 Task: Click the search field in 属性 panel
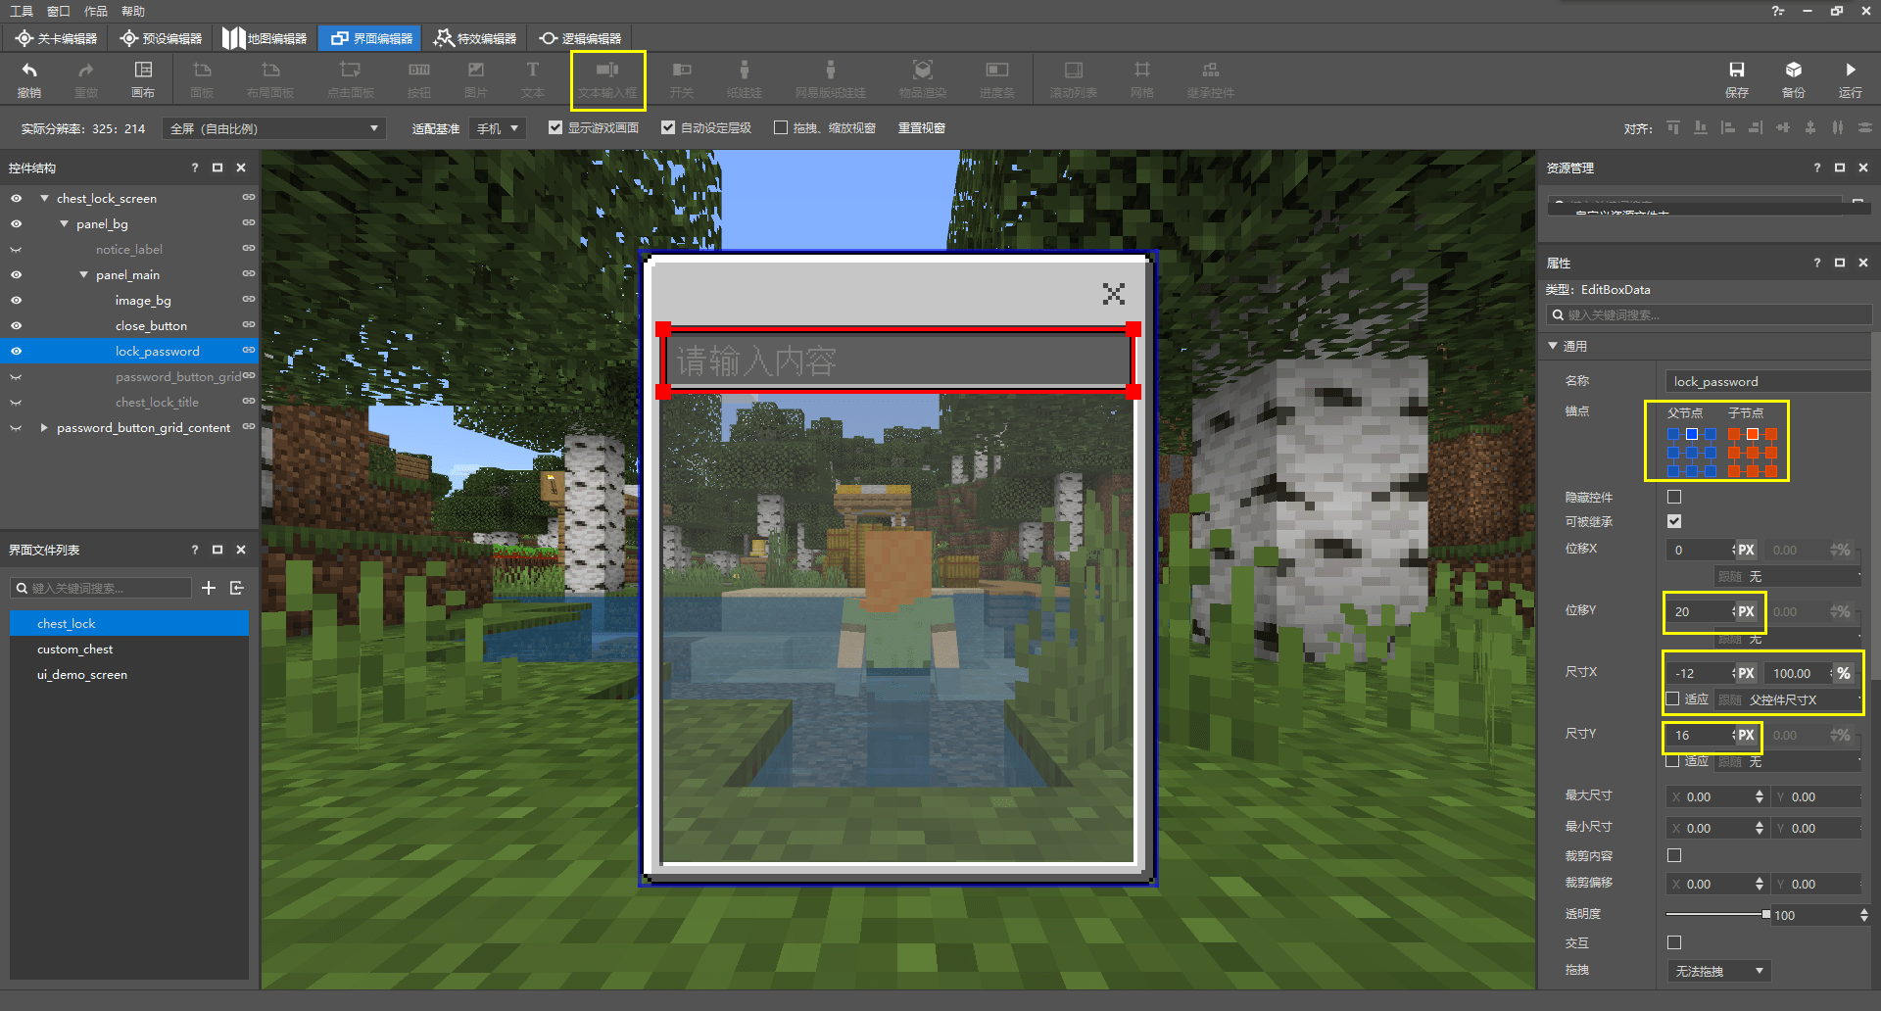click(1710, 315)
